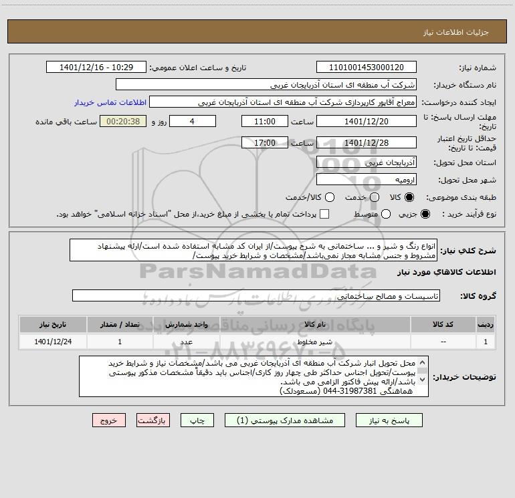Click the price validity date 1401/12/28
Screen dimensions: 515x498
(367, 142)
